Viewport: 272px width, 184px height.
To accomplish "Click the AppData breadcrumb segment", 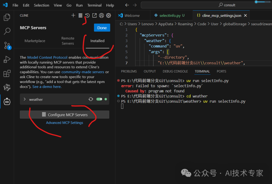I will click(x=166, y=24).
